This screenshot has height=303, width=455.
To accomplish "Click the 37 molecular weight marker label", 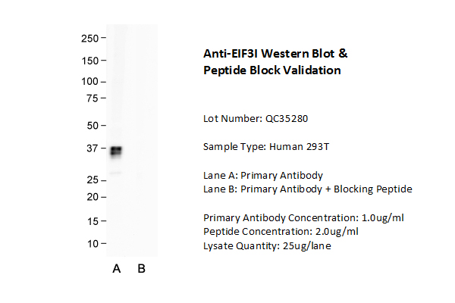I will tap(93, 148).
